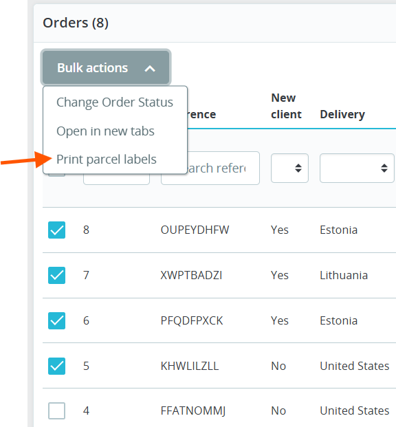
Task: Deselect order 5 KHWLILZLL checkbox
Action: click(56, 366)
